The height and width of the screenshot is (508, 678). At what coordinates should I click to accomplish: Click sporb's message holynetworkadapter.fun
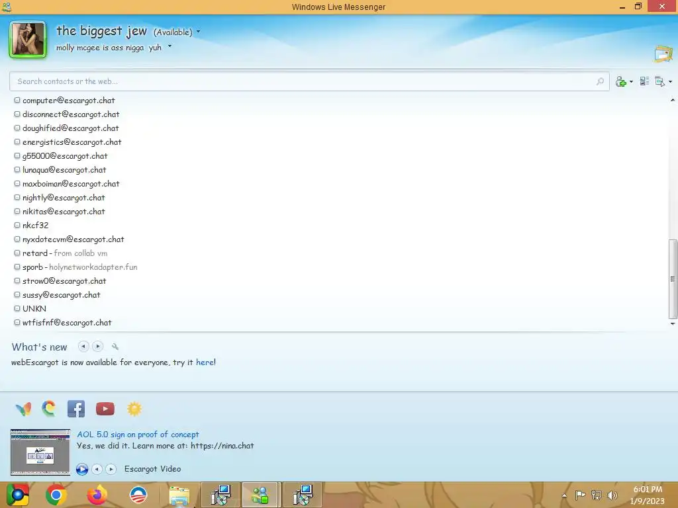point(93,267)
